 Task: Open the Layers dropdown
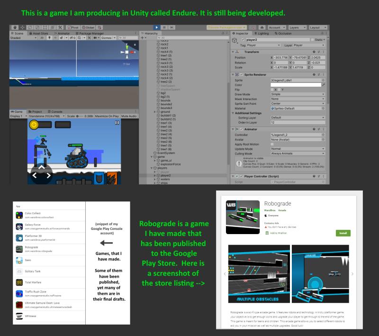pyautogui.click(x=298, y=27)
